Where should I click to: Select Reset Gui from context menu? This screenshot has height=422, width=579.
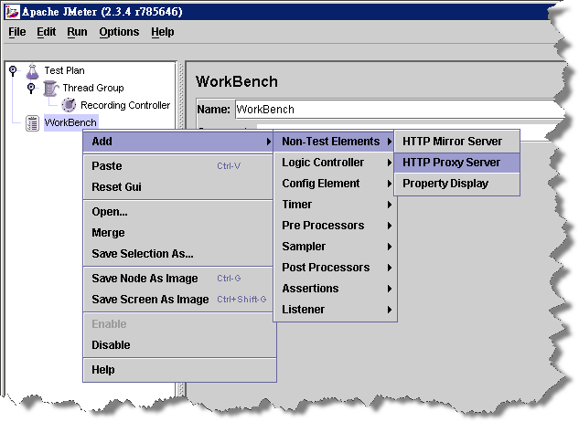click(x=116, y=187)
